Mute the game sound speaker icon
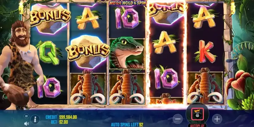This screenshot has height=127, width=254. (x=26, y=124)
